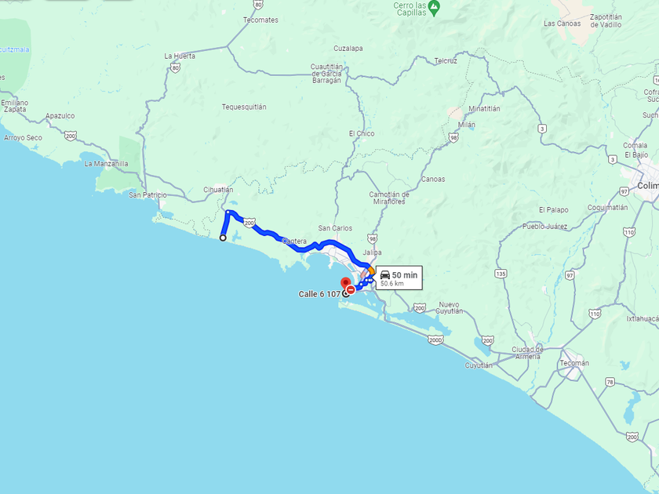This screenshot has height=494, width=659.
Task: Click the Minatitlán town label
Action: tap(484, 108)
